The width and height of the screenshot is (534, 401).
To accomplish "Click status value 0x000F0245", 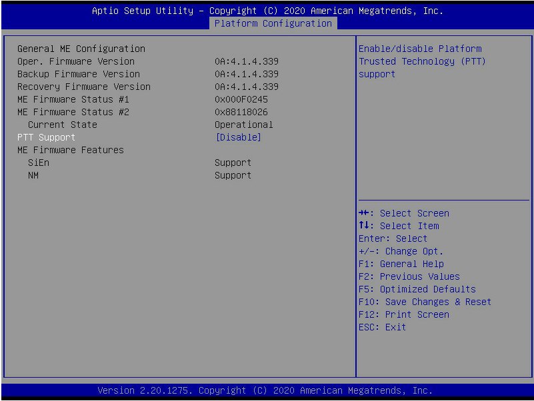I will point(241,99).
